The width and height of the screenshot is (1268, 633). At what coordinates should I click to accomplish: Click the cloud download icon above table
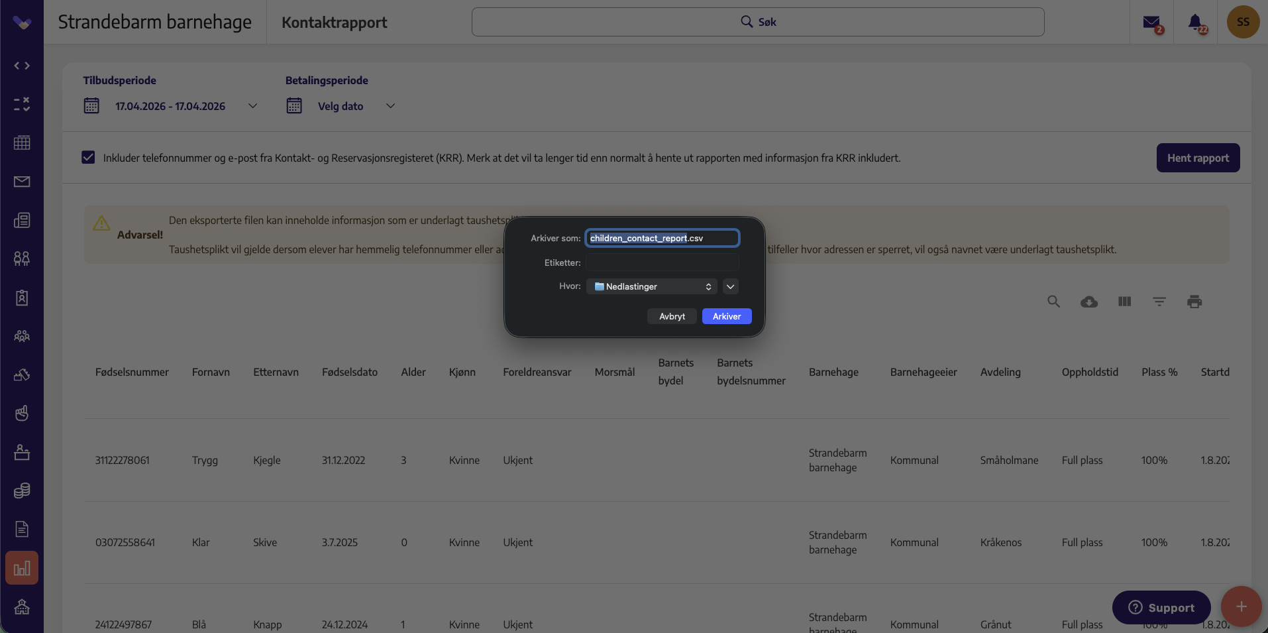(x=1089, y=302)
